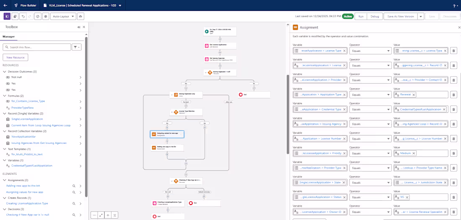461x220 pixels.
Task: Collapse the Text Templates section
Action: coord(5,149)
